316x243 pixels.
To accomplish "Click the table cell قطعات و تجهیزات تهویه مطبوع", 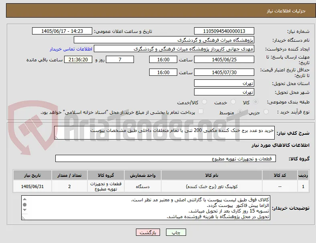I will click(106, 186).
